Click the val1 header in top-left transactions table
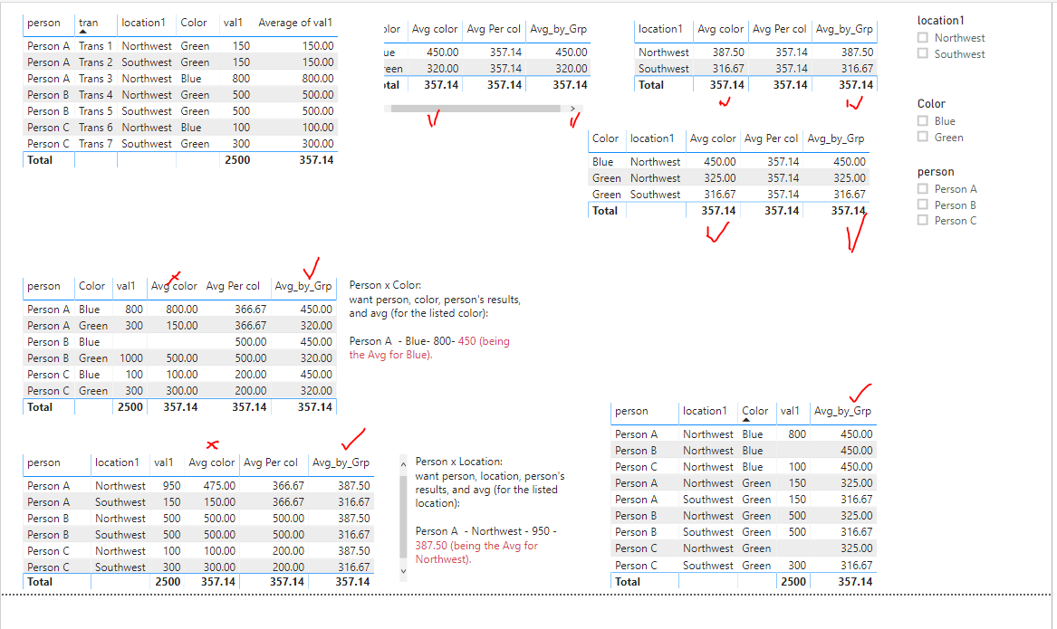1057x629 pixels. pos(233,23)
